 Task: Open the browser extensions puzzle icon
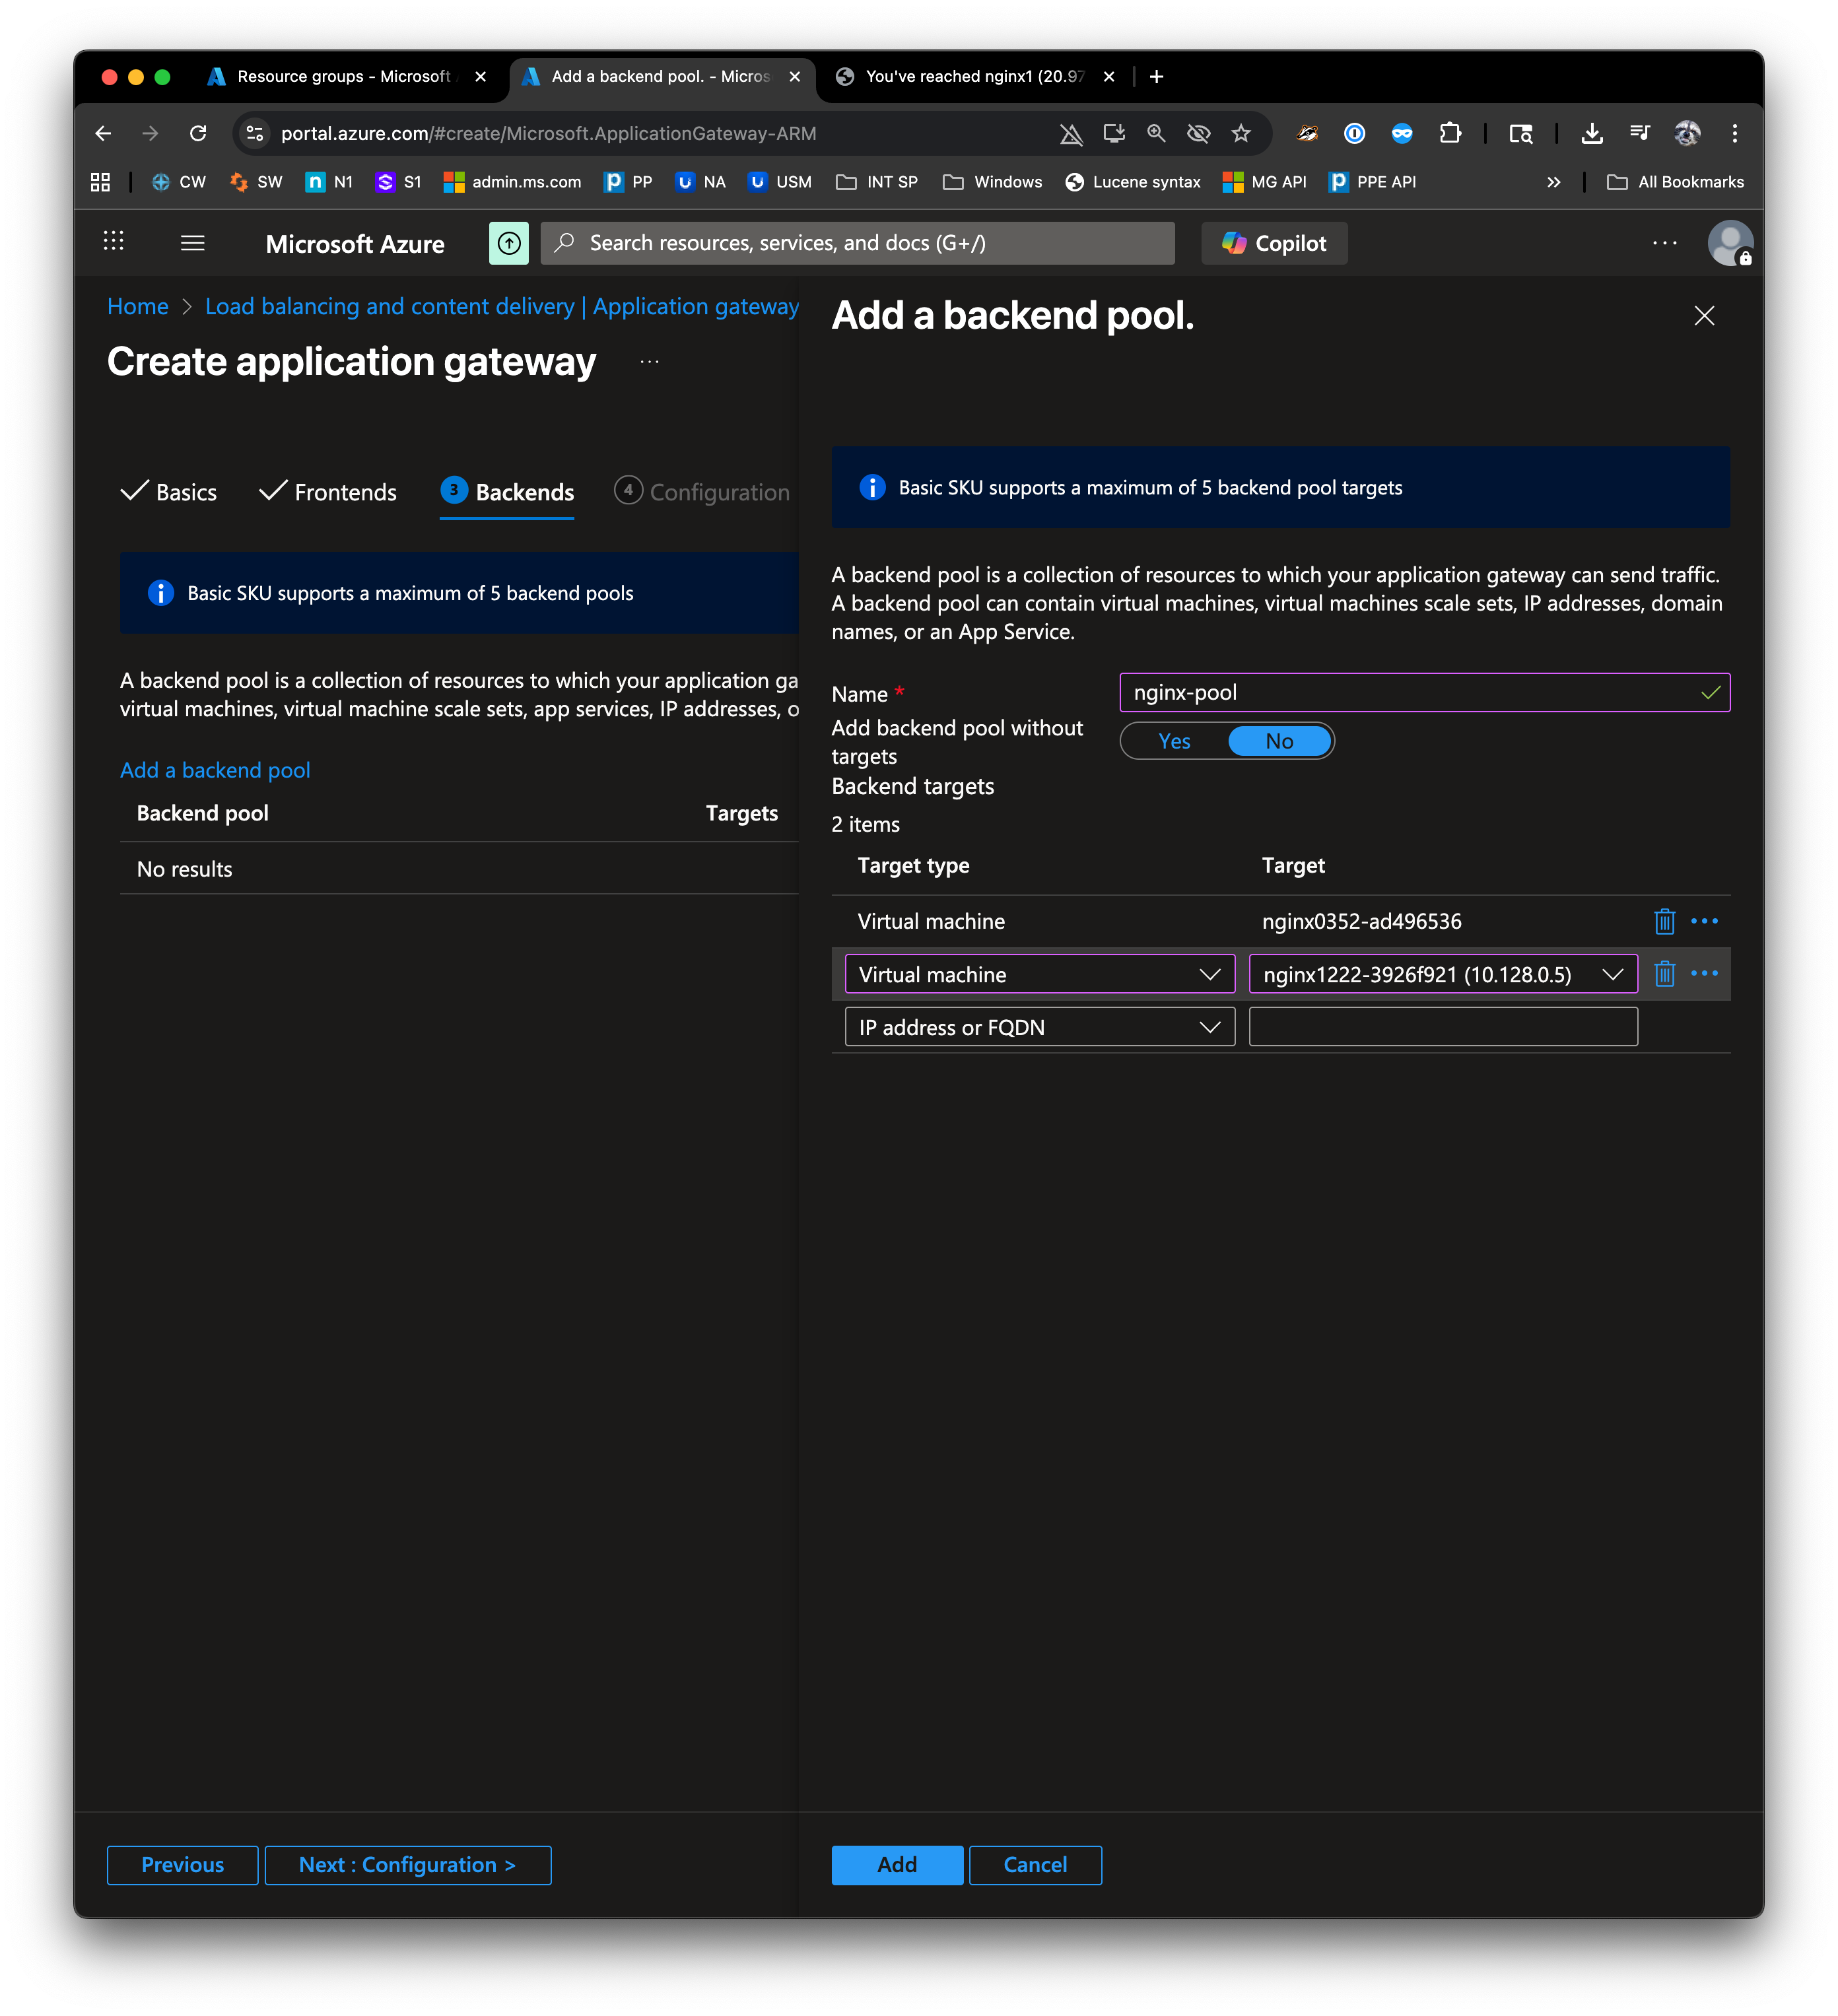coord(1449,133)
